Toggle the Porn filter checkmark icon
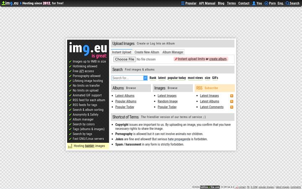The height and width of the screenshot is (189, 302). [266, 3]
